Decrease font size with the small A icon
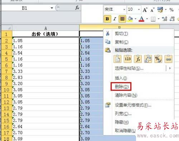Screen dimensions: 179x141 (x=152, y=10)
